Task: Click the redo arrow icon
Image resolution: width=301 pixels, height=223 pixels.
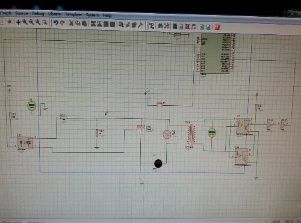Action: click(x=63, y=23)
